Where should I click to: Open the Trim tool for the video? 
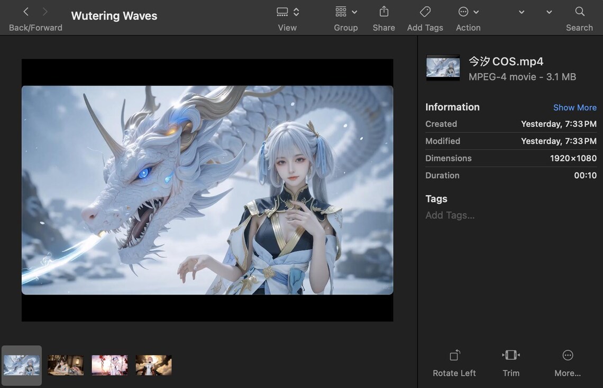[x=510, y=355]
